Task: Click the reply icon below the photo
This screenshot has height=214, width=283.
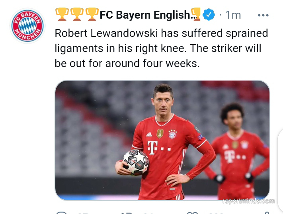Action: click(x=62, y=213)
